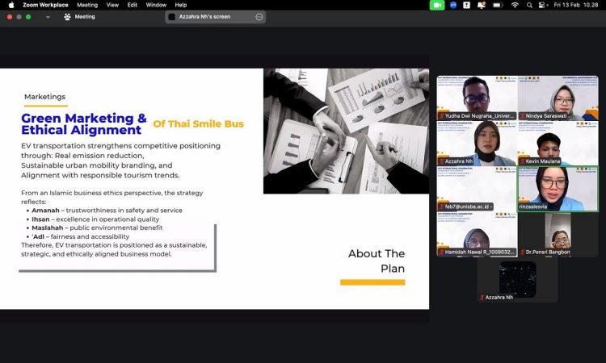Click the 'Of Thai Smile Bus' yellow heading
Screen dimensions: 606x363
pos(199,124)
